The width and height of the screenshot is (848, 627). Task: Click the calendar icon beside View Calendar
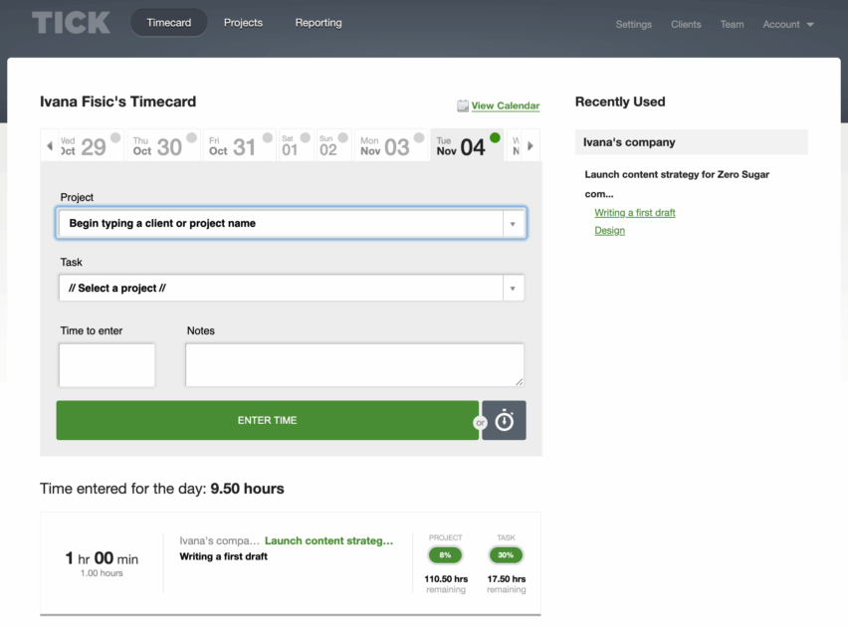pos(461,105)
